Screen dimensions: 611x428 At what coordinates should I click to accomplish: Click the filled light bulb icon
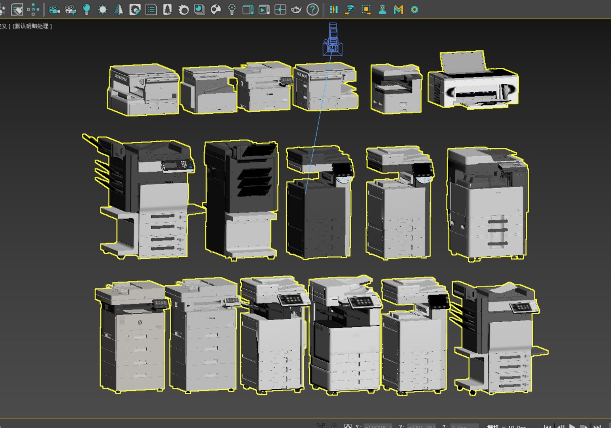click(86, 10)
